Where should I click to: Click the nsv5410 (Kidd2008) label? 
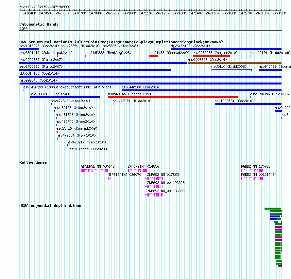click(x=229, y=66)
